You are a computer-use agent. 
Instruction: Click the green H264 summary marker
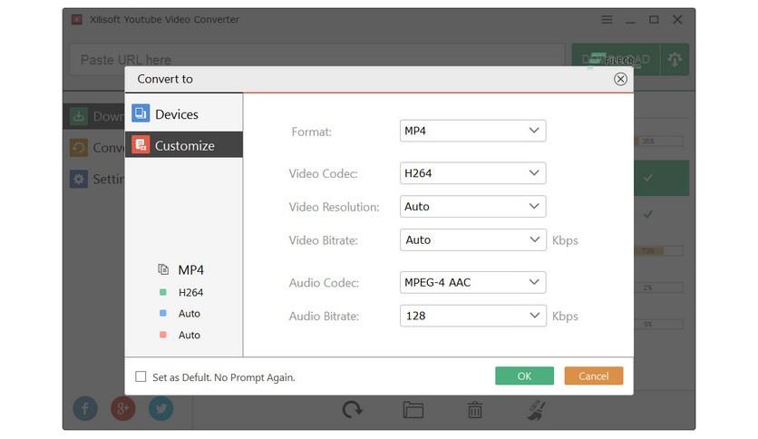(163, 292)
